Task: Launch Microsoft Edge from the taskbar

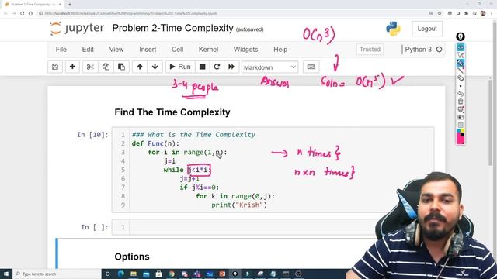Action: (x=121, y=274)
